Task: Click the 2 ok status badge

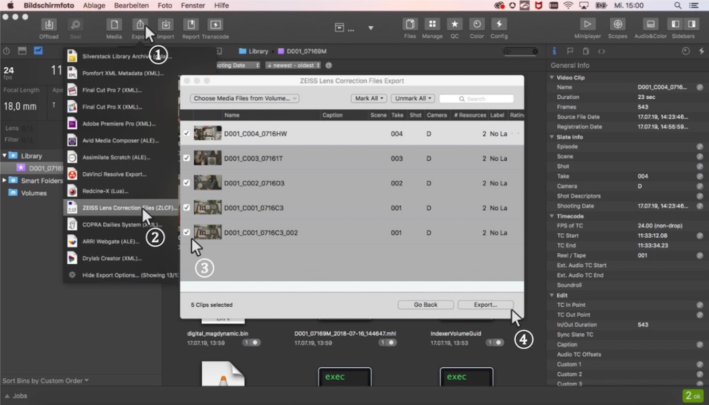Action: tap(693, 396)
